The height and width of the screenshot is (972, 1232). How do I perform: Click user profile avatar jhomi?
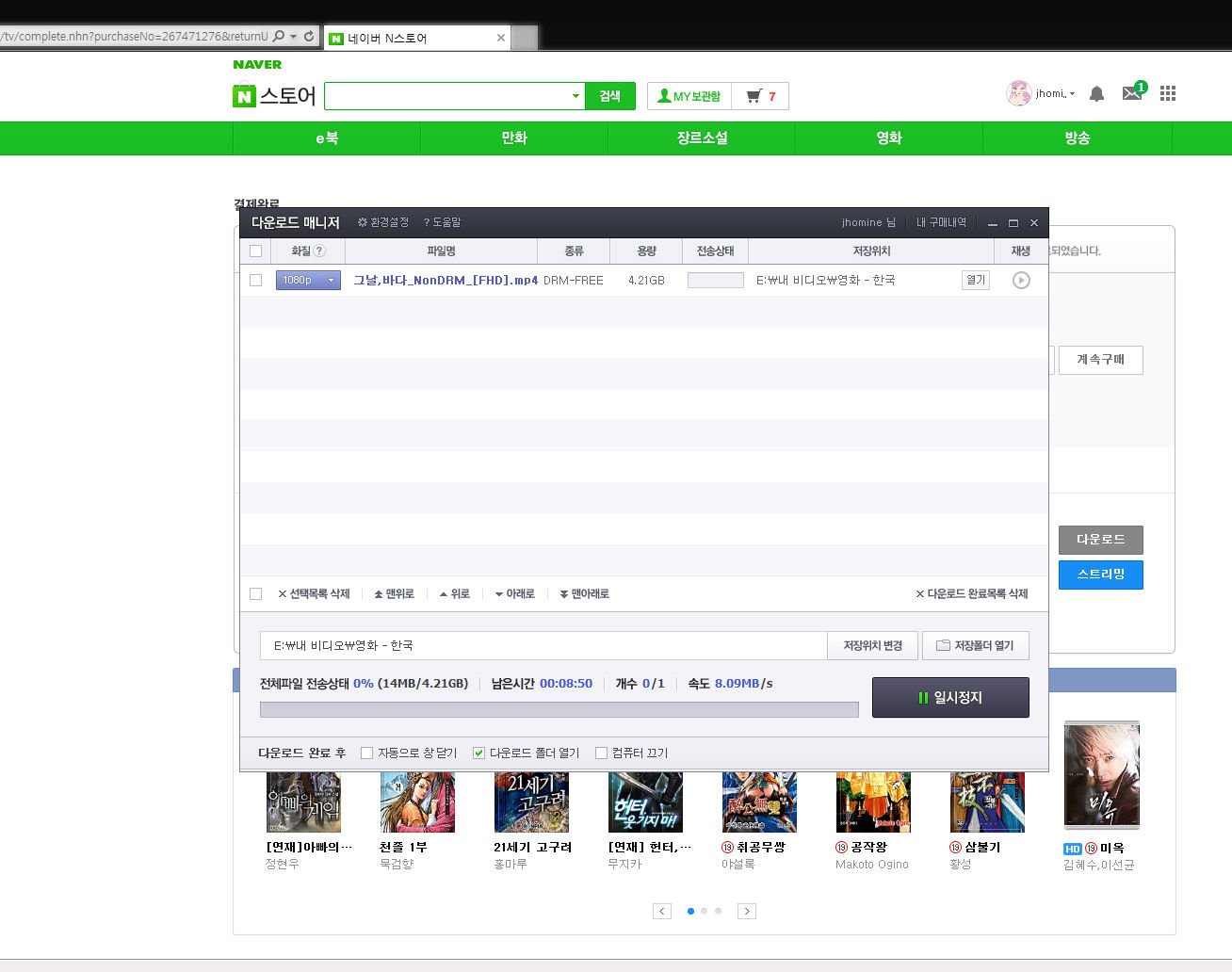coord(1019,93)
